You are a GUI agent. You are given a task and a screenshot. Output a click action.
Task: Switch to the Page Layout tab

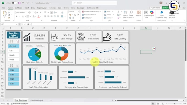point(42,8)
